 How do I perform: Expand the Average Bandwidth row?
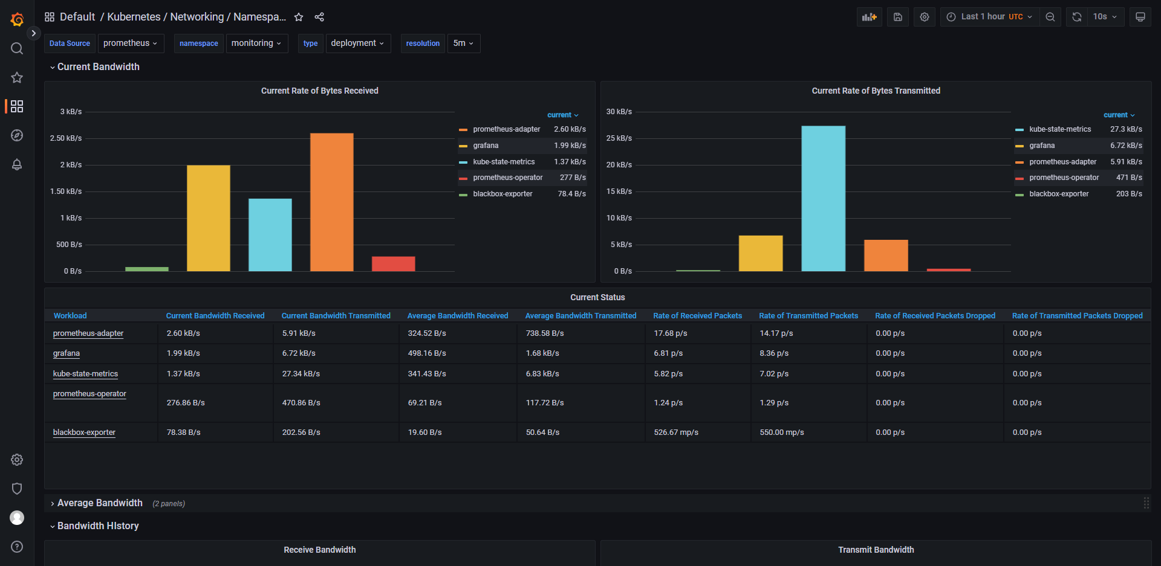tap(100, 503)
